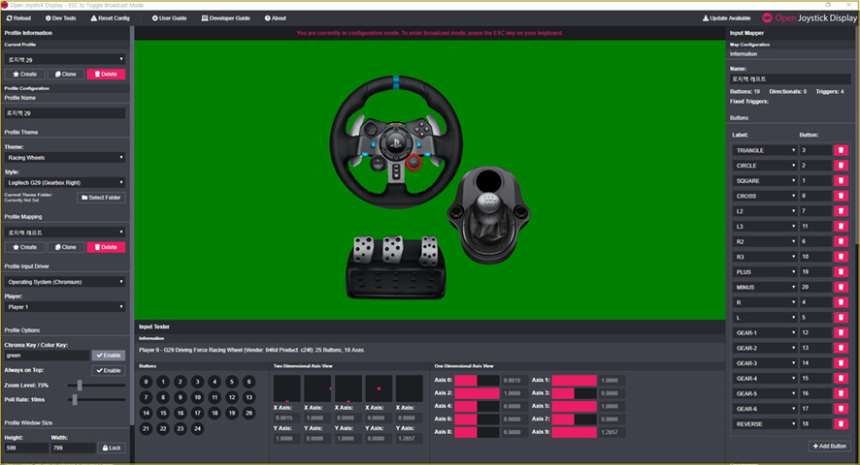Click Select Folder for theme
This screenshot has width=860, height=465.
click(101, 198)
